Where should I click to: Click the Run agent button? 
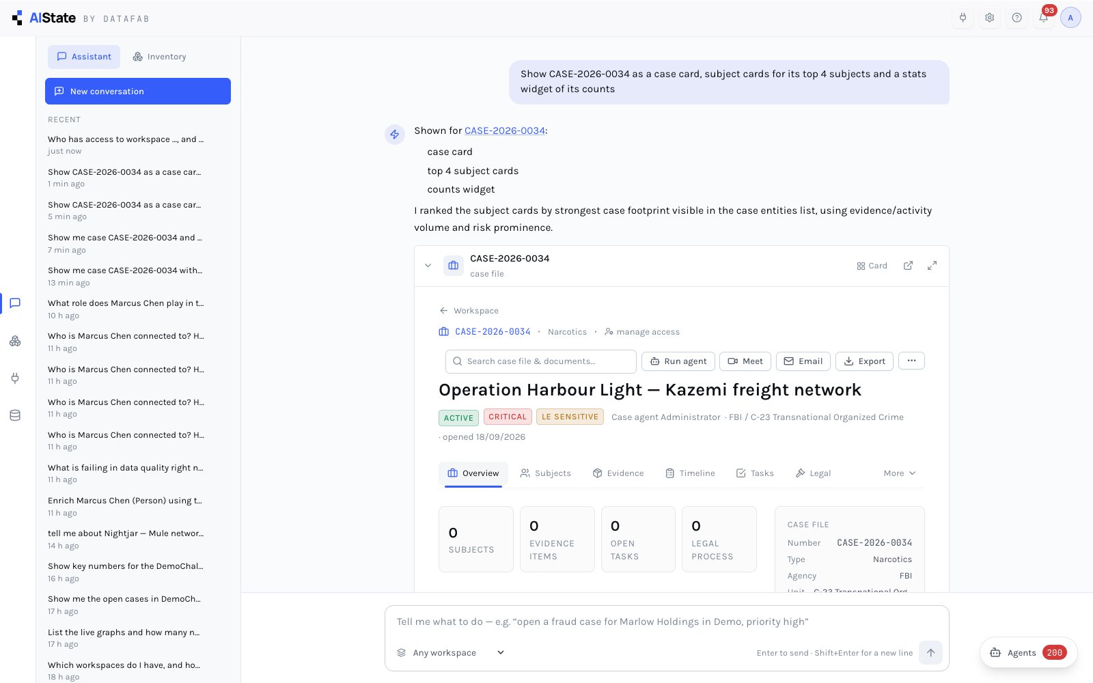(678, 361)
